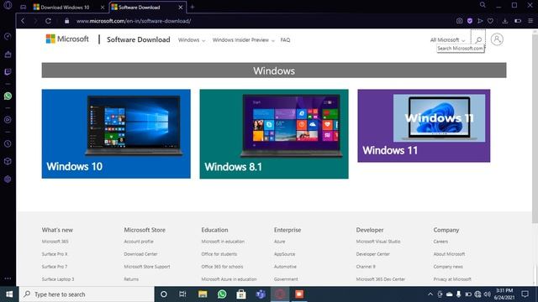Screen dimensions: 538x302
Task: Open Windows Start menu
Action: [9, 294]
